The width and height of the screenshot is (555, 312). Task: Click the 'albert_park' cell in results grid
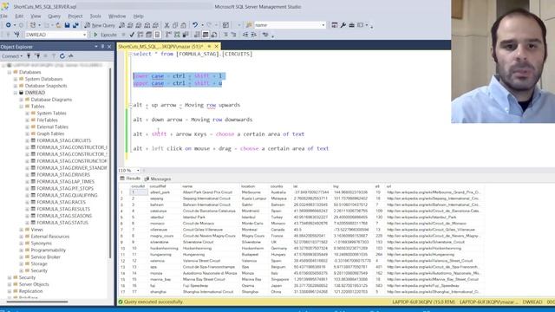[160, 192]
